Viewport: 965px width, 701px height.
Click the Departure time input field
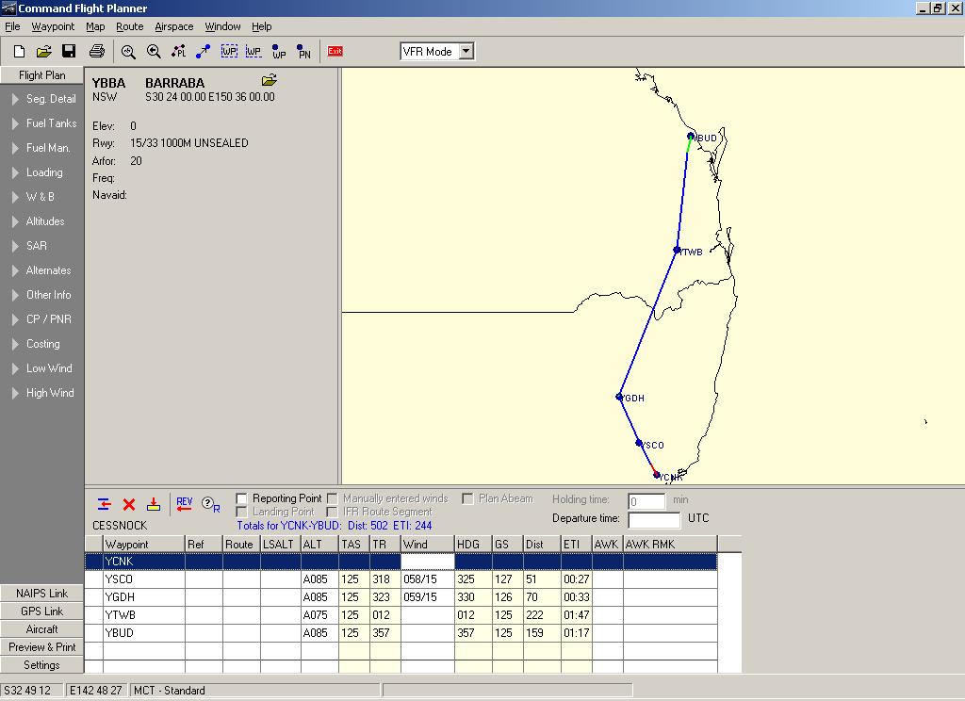point(654,519)
